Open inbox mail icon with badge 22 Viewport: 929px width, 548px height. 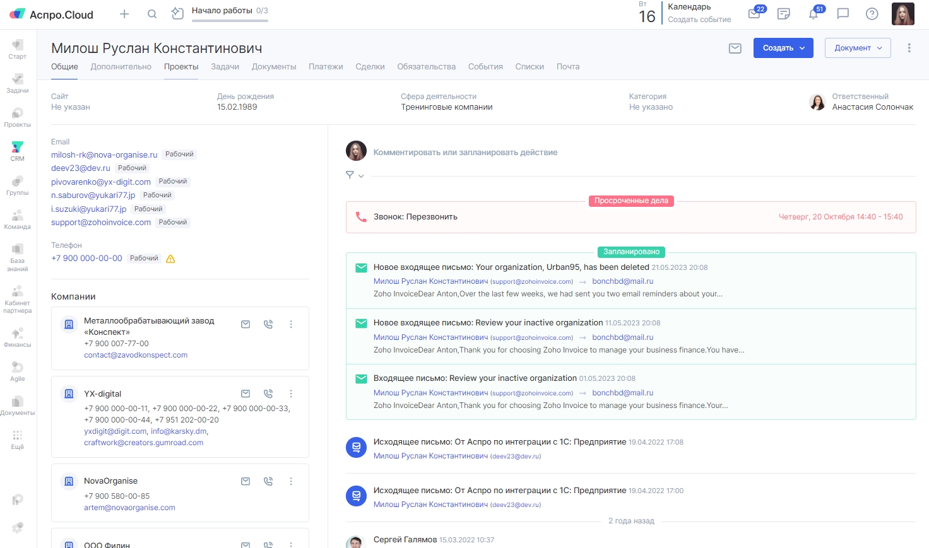tap(754, 14)
